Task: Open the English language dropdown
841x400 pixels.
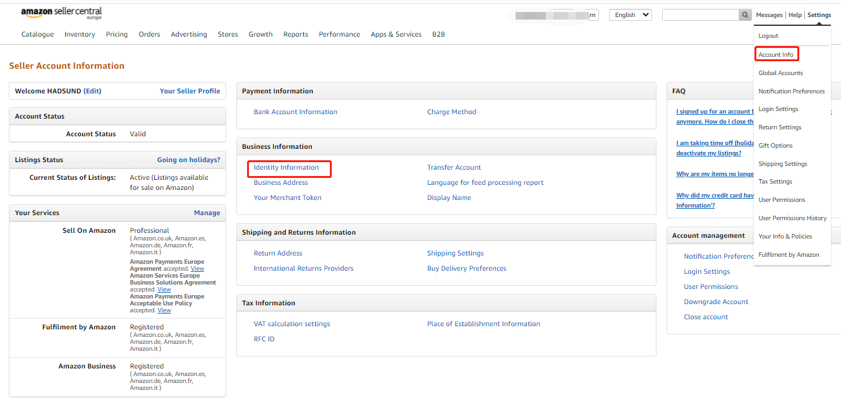Action: pyautogui.click(x=630, y=15)
